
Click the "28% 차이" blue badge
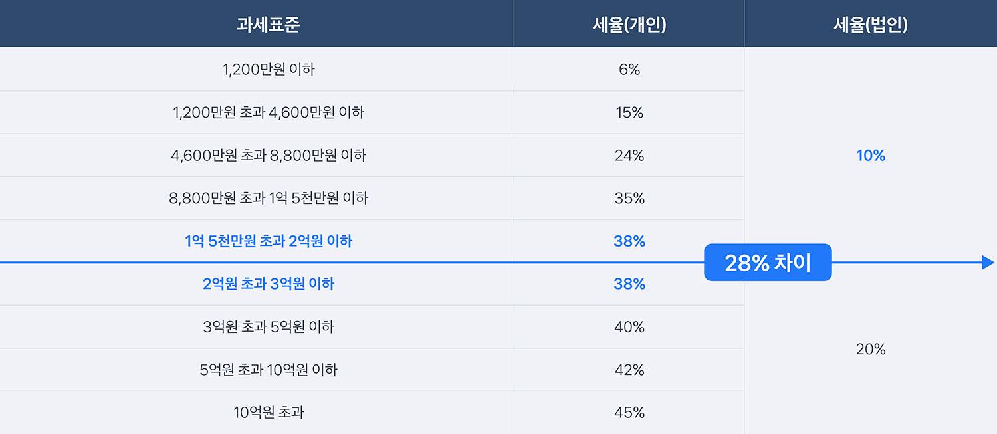click(x=768, y=263)
